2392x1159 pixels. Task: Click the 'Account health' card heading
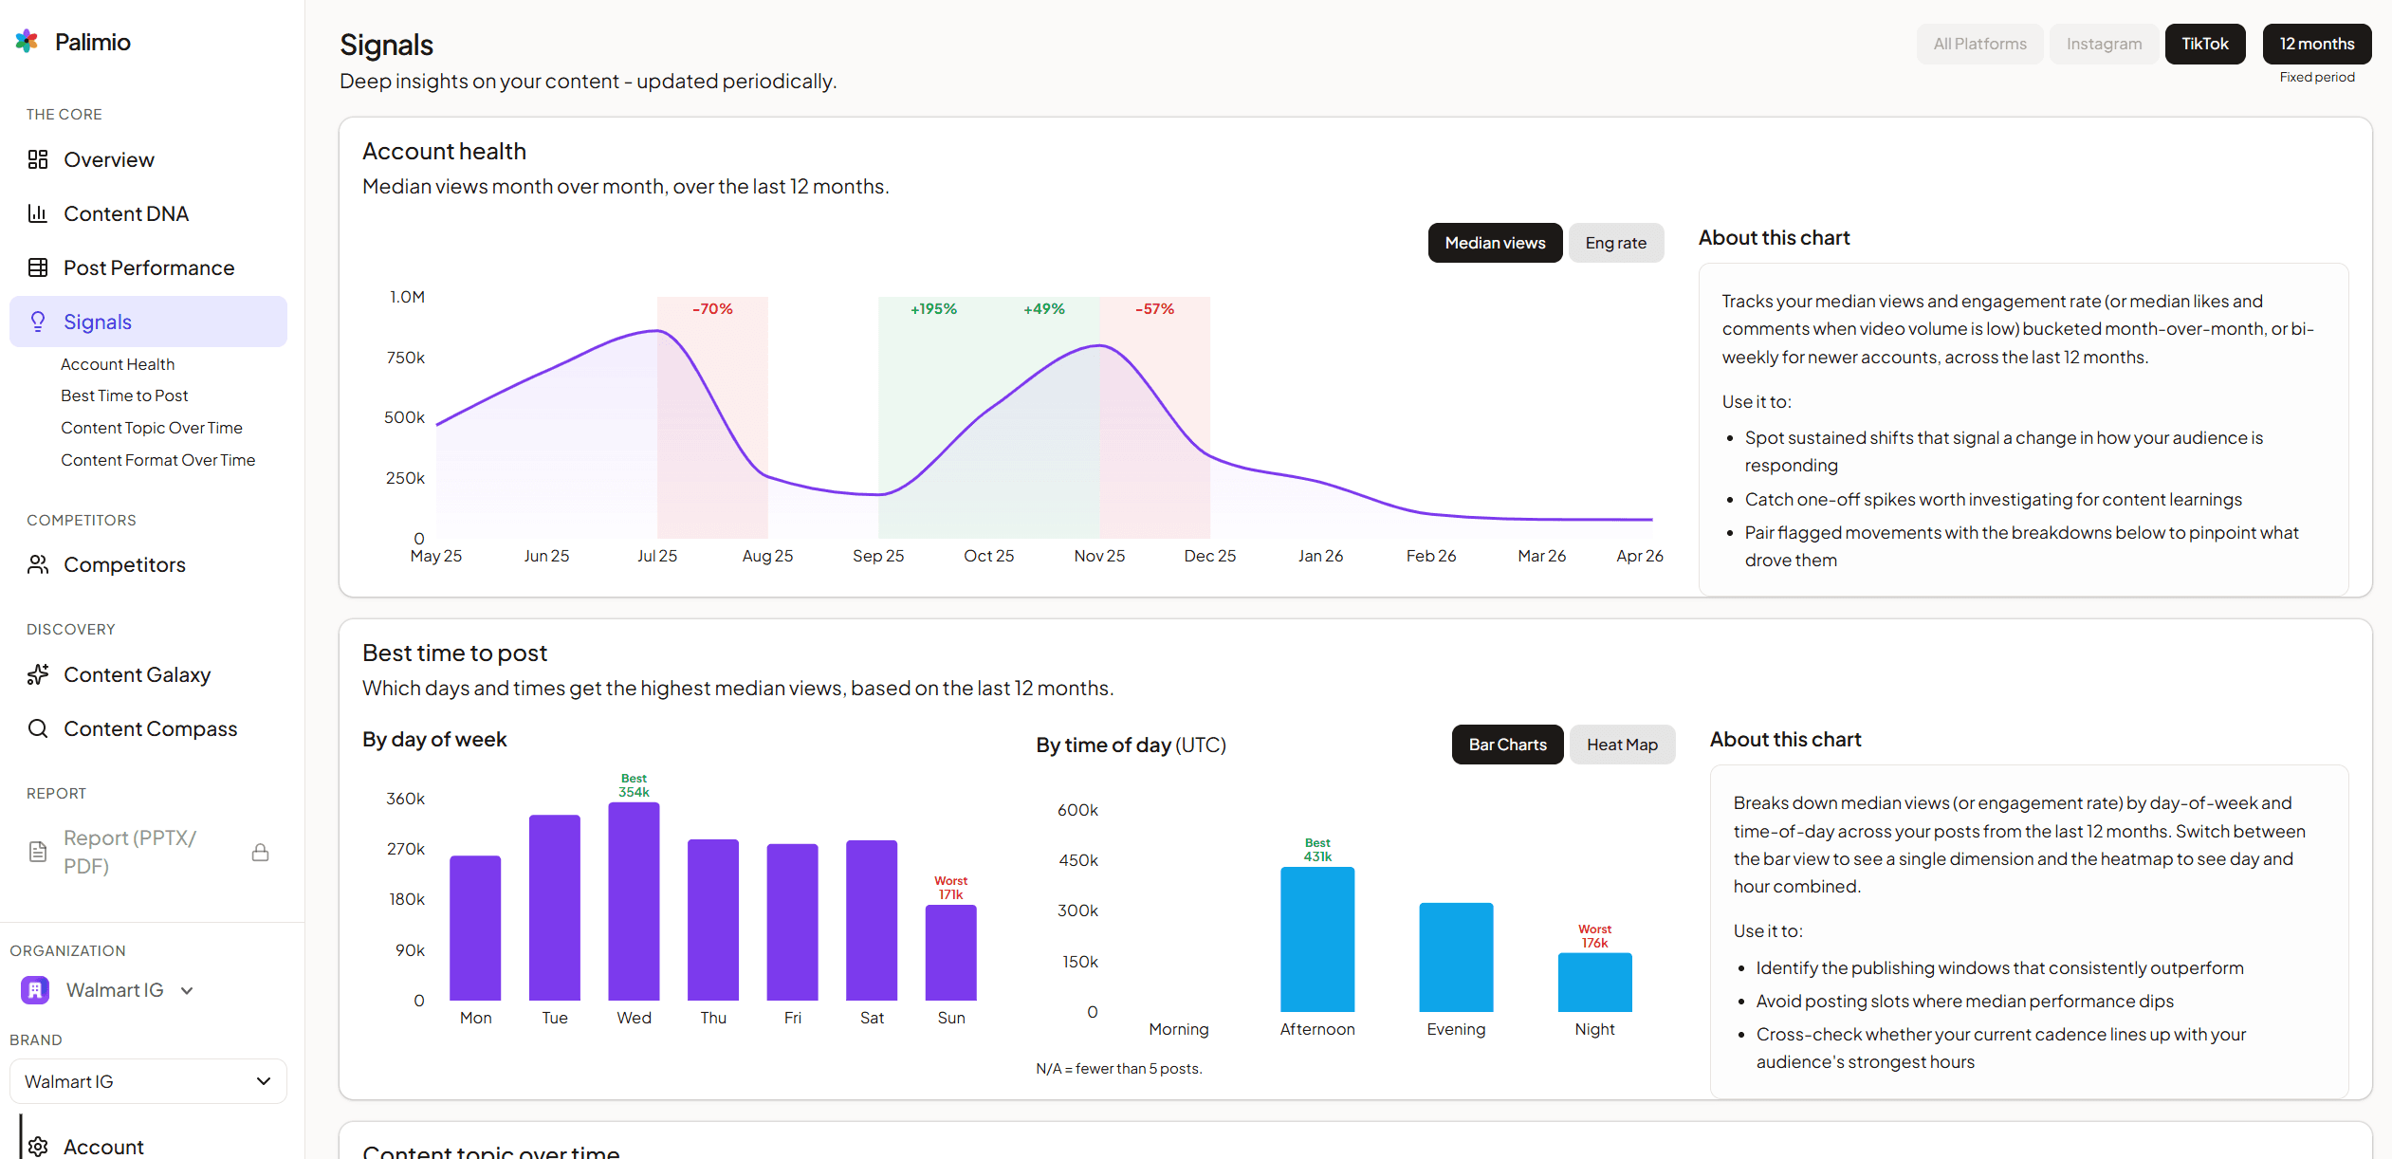tap(444, 151)
